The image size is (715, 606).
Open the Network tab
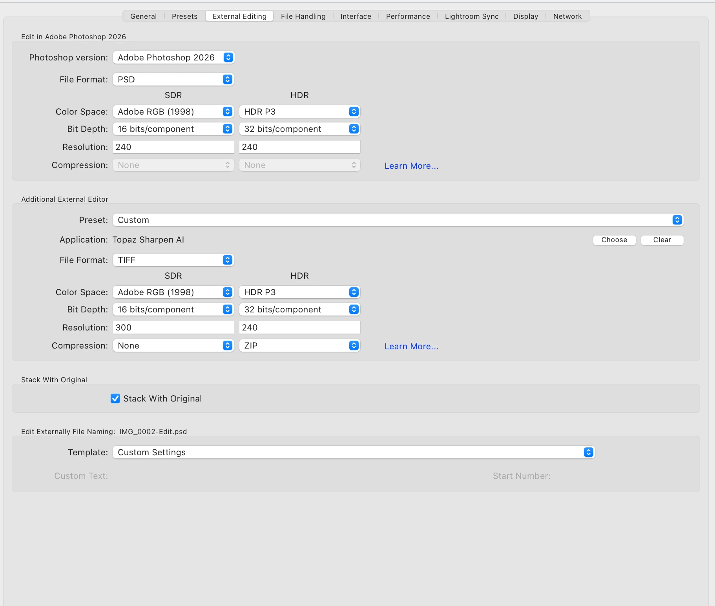[x=567, y=16]
